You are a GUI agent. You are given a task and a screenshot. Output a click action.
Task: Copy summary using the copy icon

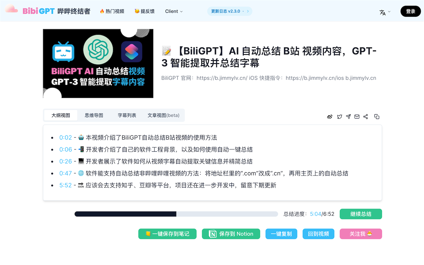point(377,117)
